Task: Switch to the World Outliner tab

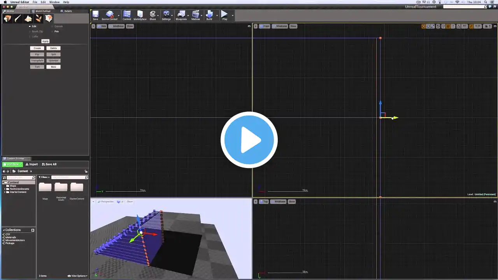Action: (x=43, y=11)
